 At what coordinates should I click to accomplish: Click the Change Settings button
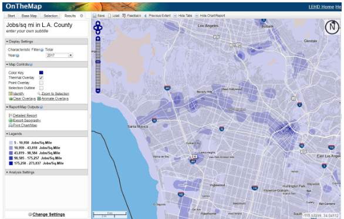tap(46, 214)
